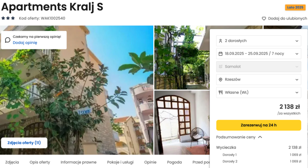Image resolution: width=308 pixels, height=168 pixels.
Task: Click the Dodaj opinię link
Action: (x=25, y=43)
